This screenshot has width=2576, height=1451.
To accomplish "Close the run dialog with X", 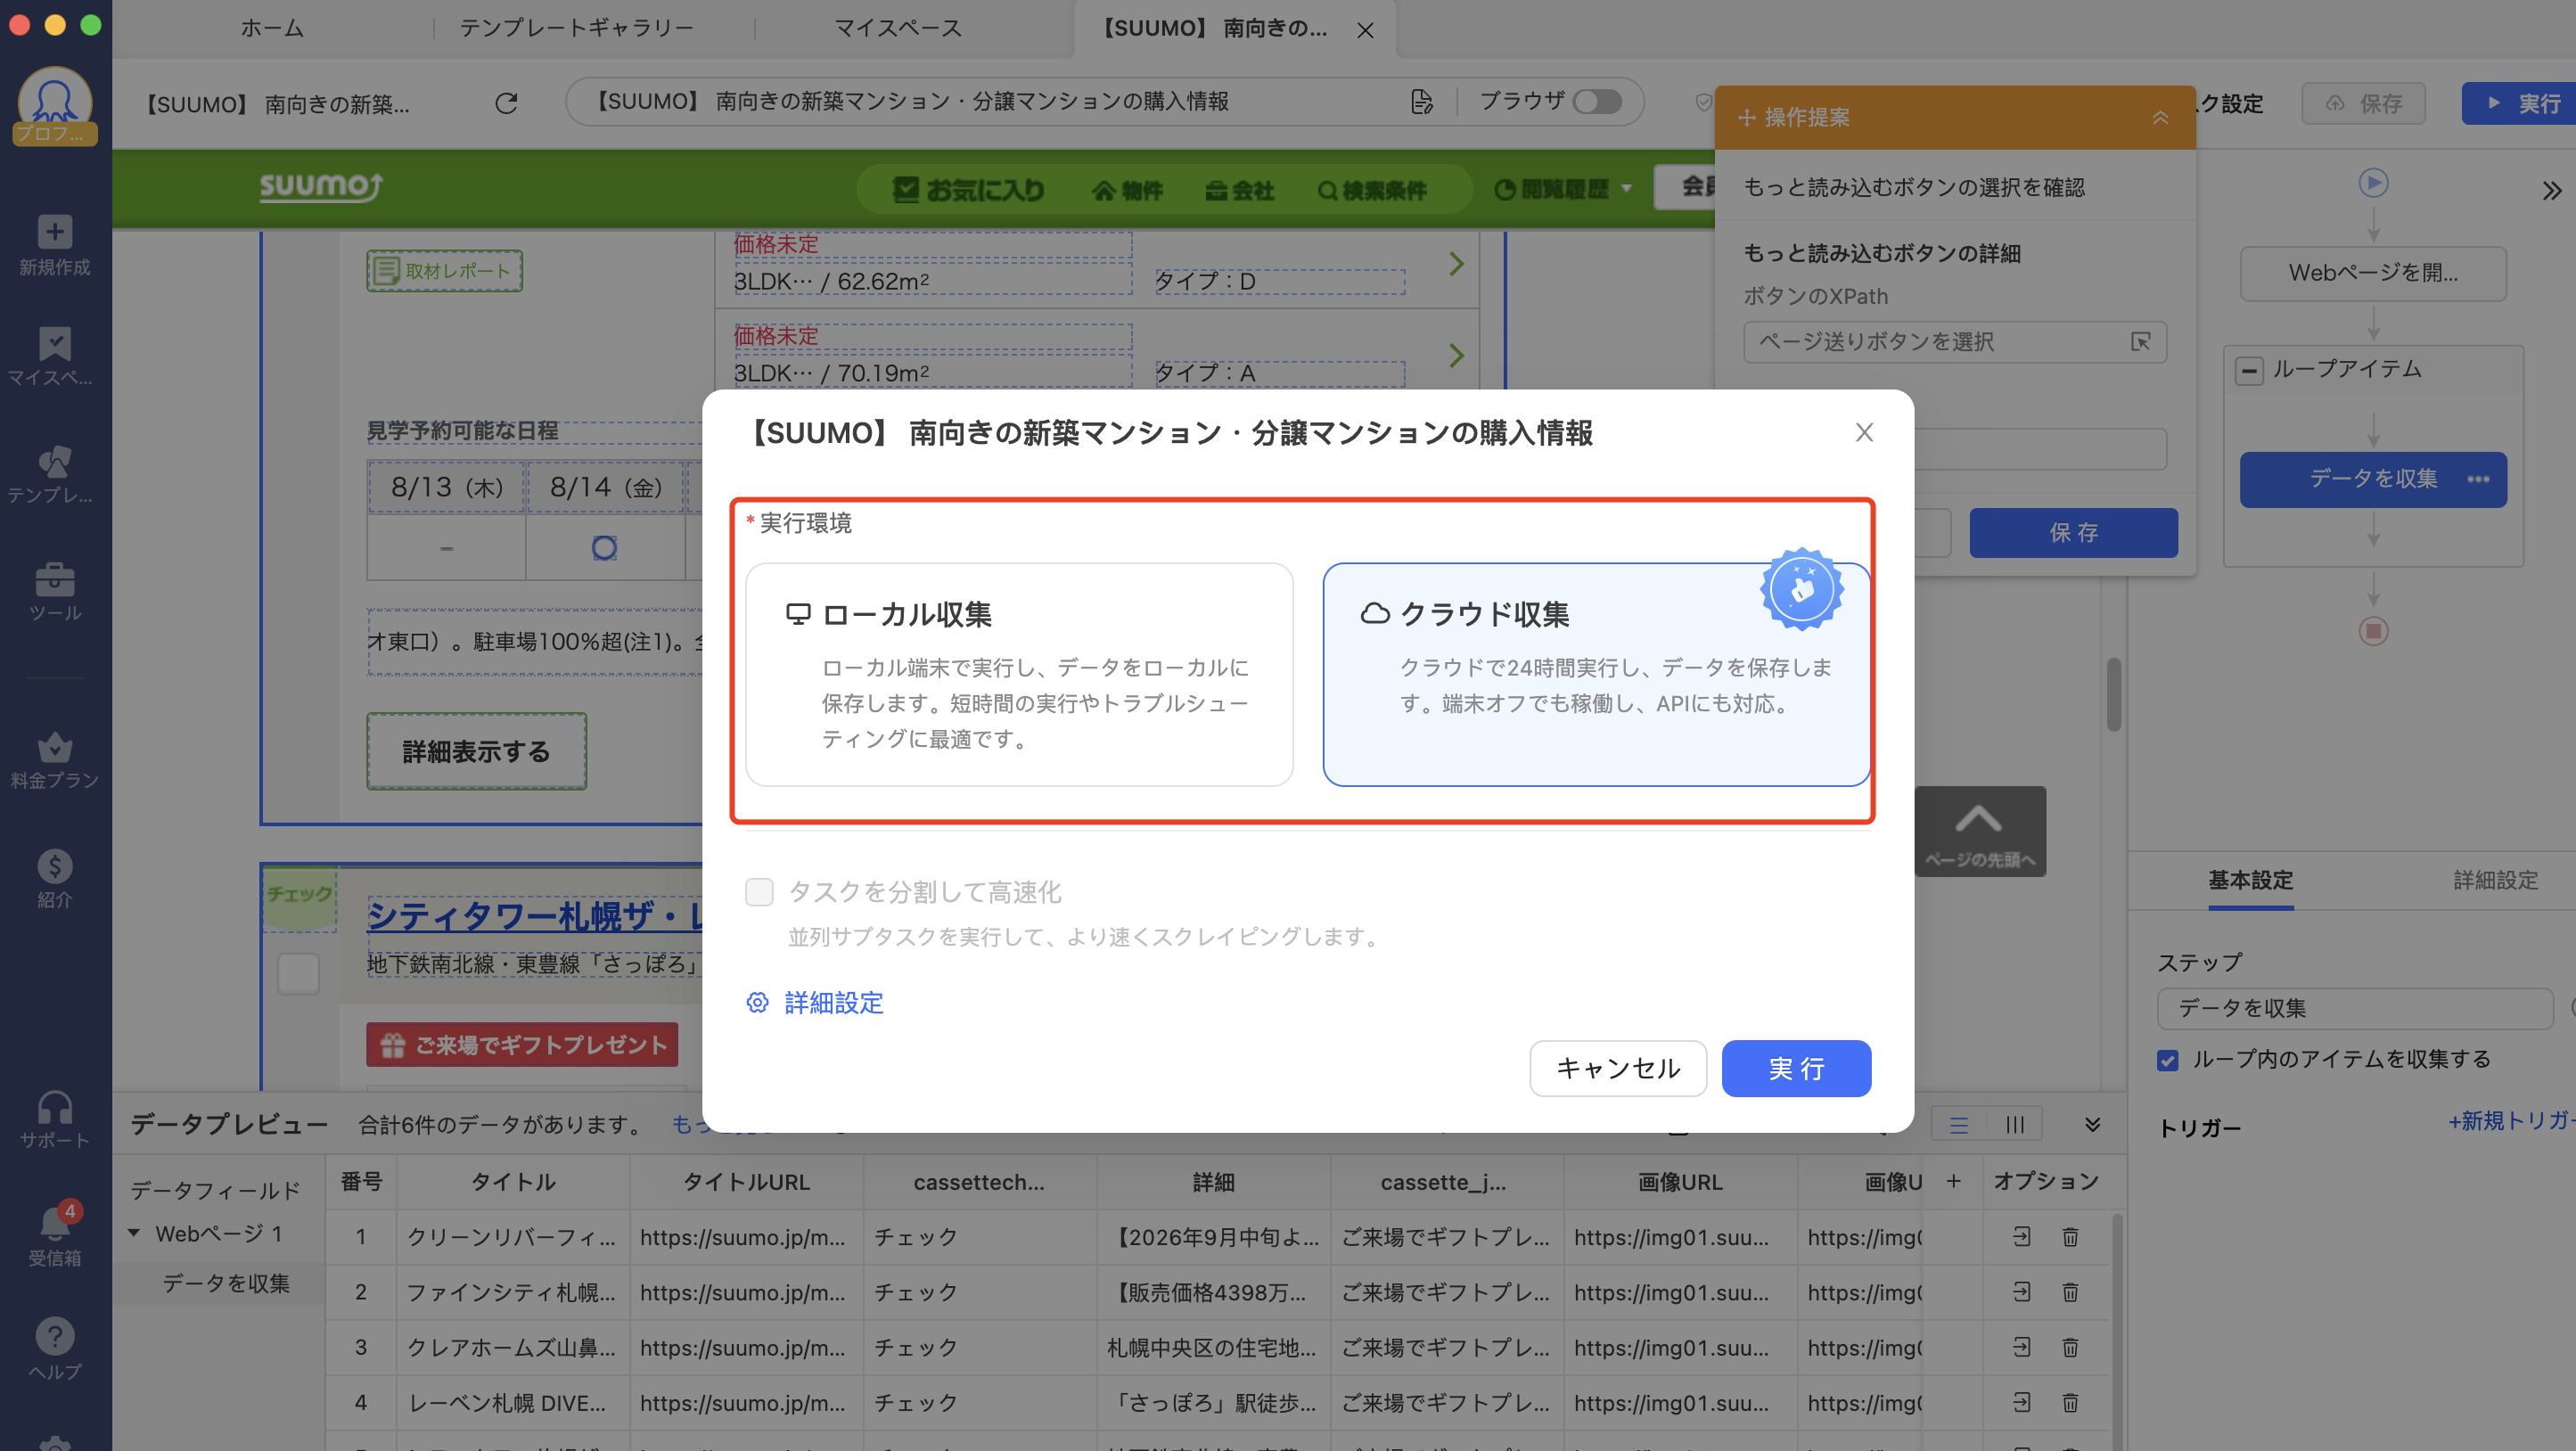I will click(x=1864, y=432).
